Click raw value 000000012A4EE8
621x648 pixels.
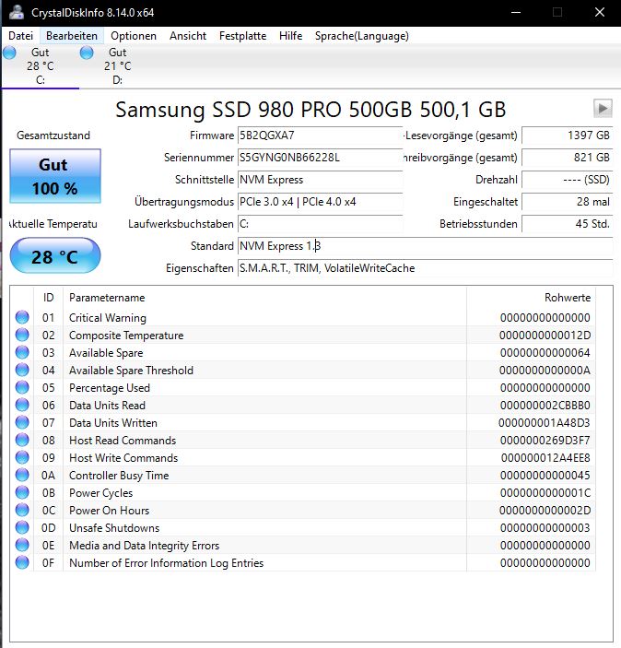click(545, 458)
